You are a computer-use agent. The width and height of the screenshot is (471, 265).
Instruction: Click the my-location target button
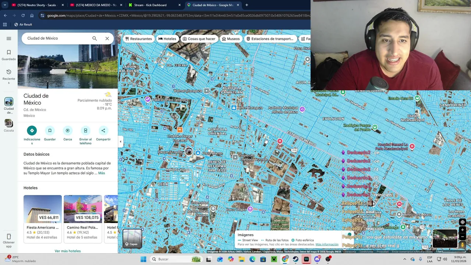(463, 222)
